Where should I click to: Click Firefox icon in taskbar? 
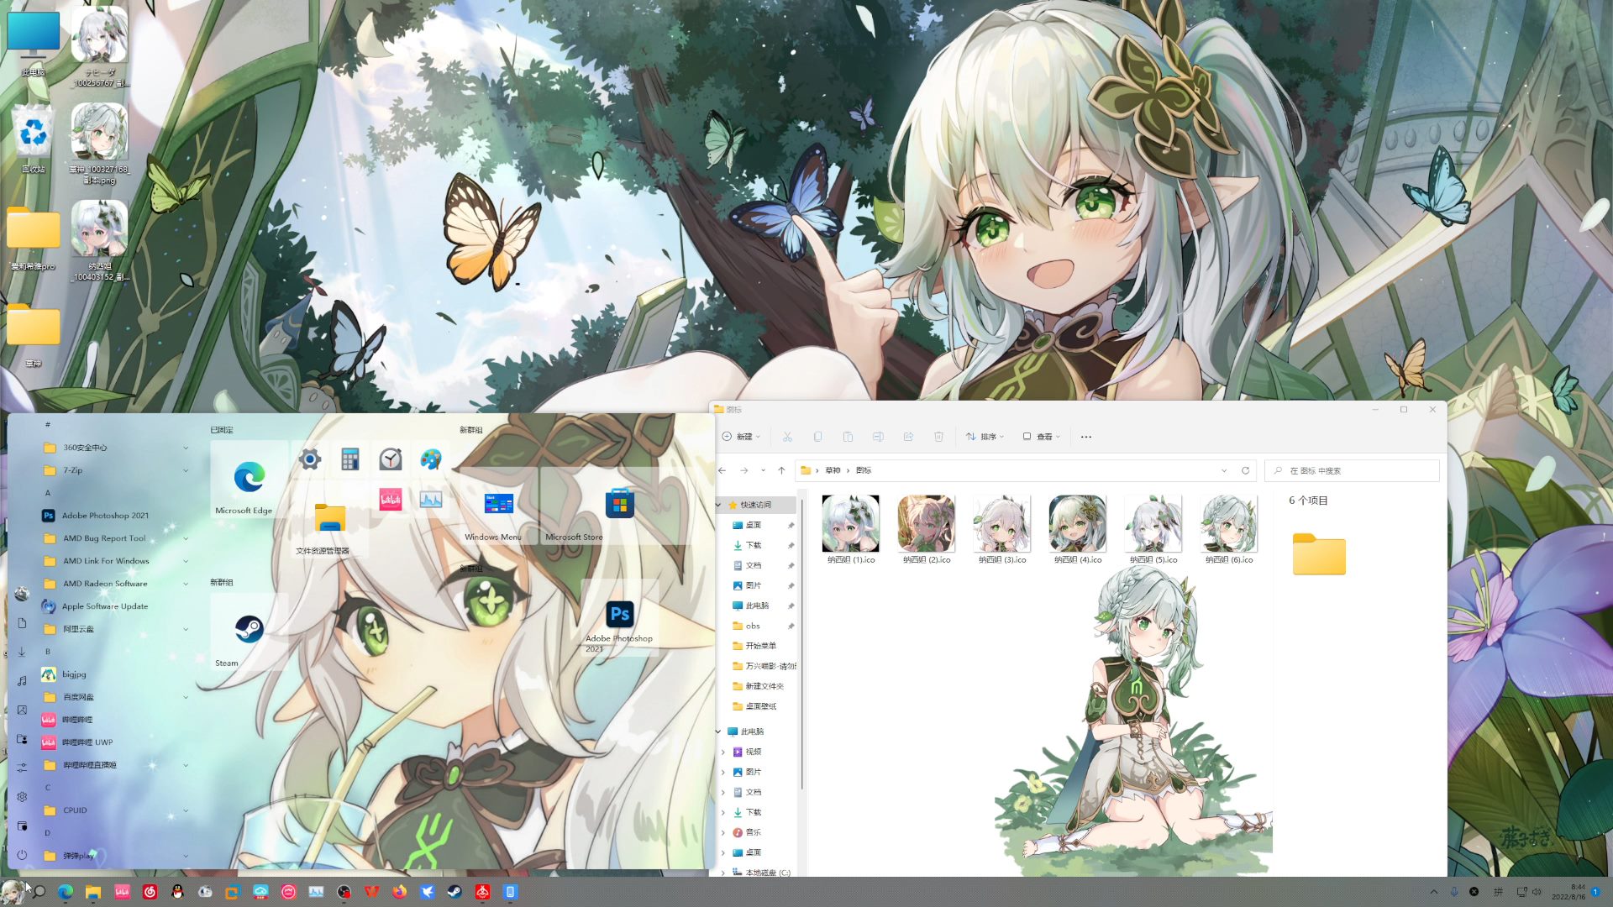point(399,892)
